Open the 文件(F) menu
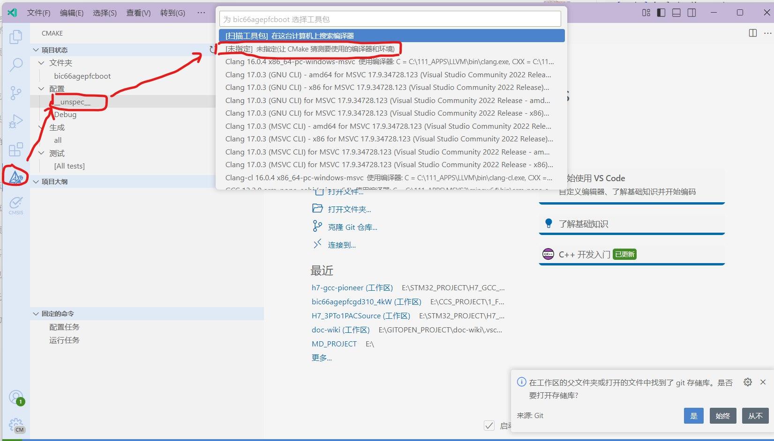 click(x=38, y=13)
